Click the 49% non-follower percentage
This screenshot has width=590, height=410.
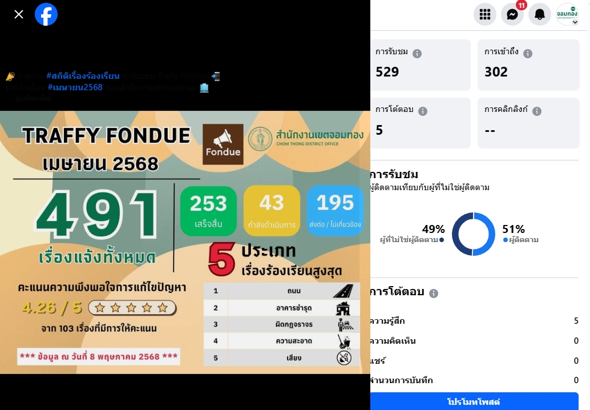point(433,229)
